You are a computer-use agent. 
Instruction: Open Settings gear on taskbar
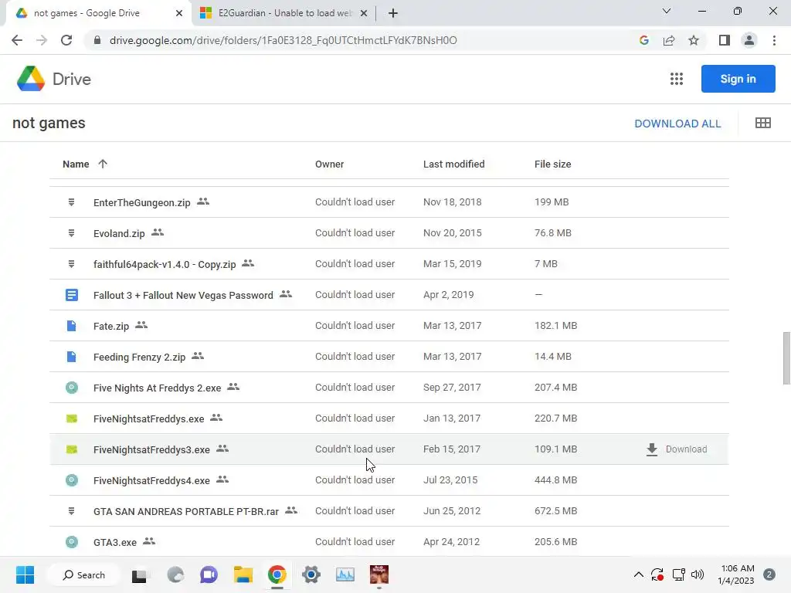(311, 574)
